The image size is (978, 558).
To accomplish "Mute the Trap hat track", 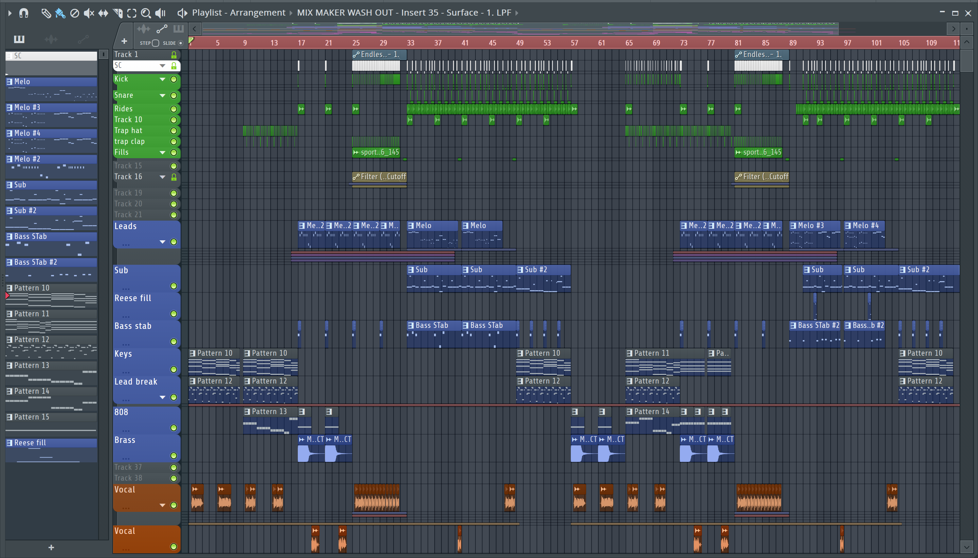I will [174, 131].
